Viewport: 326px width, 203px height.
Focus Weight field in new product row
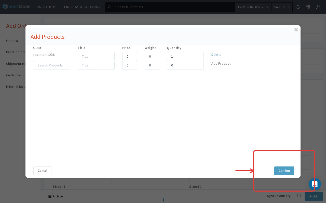coord(152,65)
